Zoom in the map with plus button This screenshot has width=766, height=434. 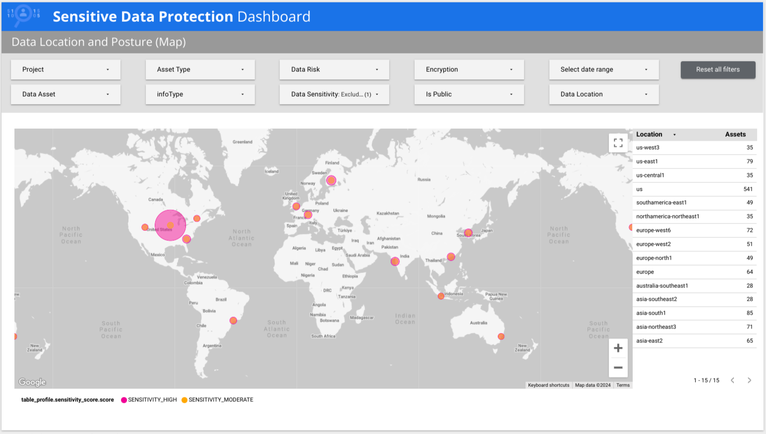(618, 348)
